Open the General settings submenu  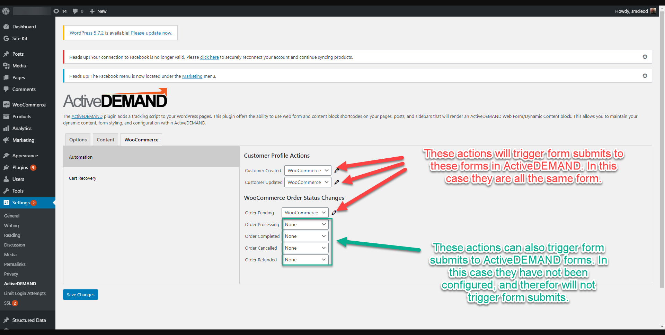click(x=12, y=216)
